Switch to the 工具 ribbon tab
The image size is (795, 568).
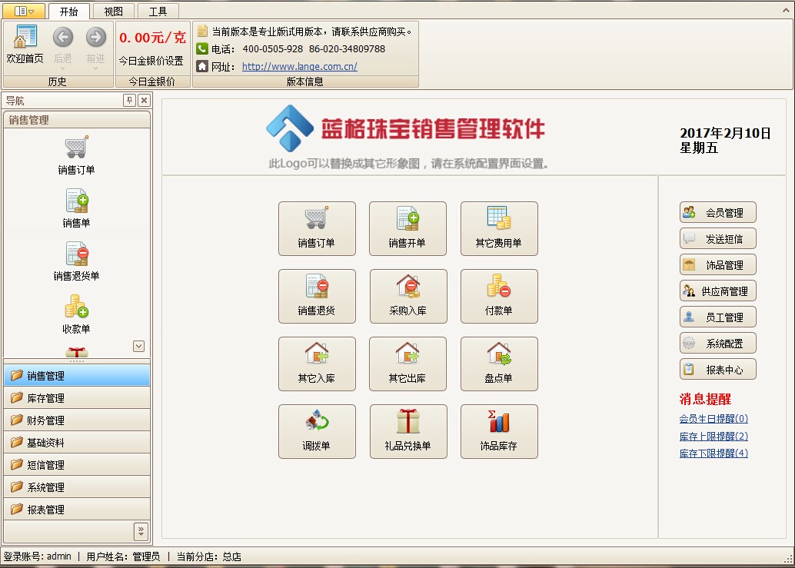click(x=158, y=12)
